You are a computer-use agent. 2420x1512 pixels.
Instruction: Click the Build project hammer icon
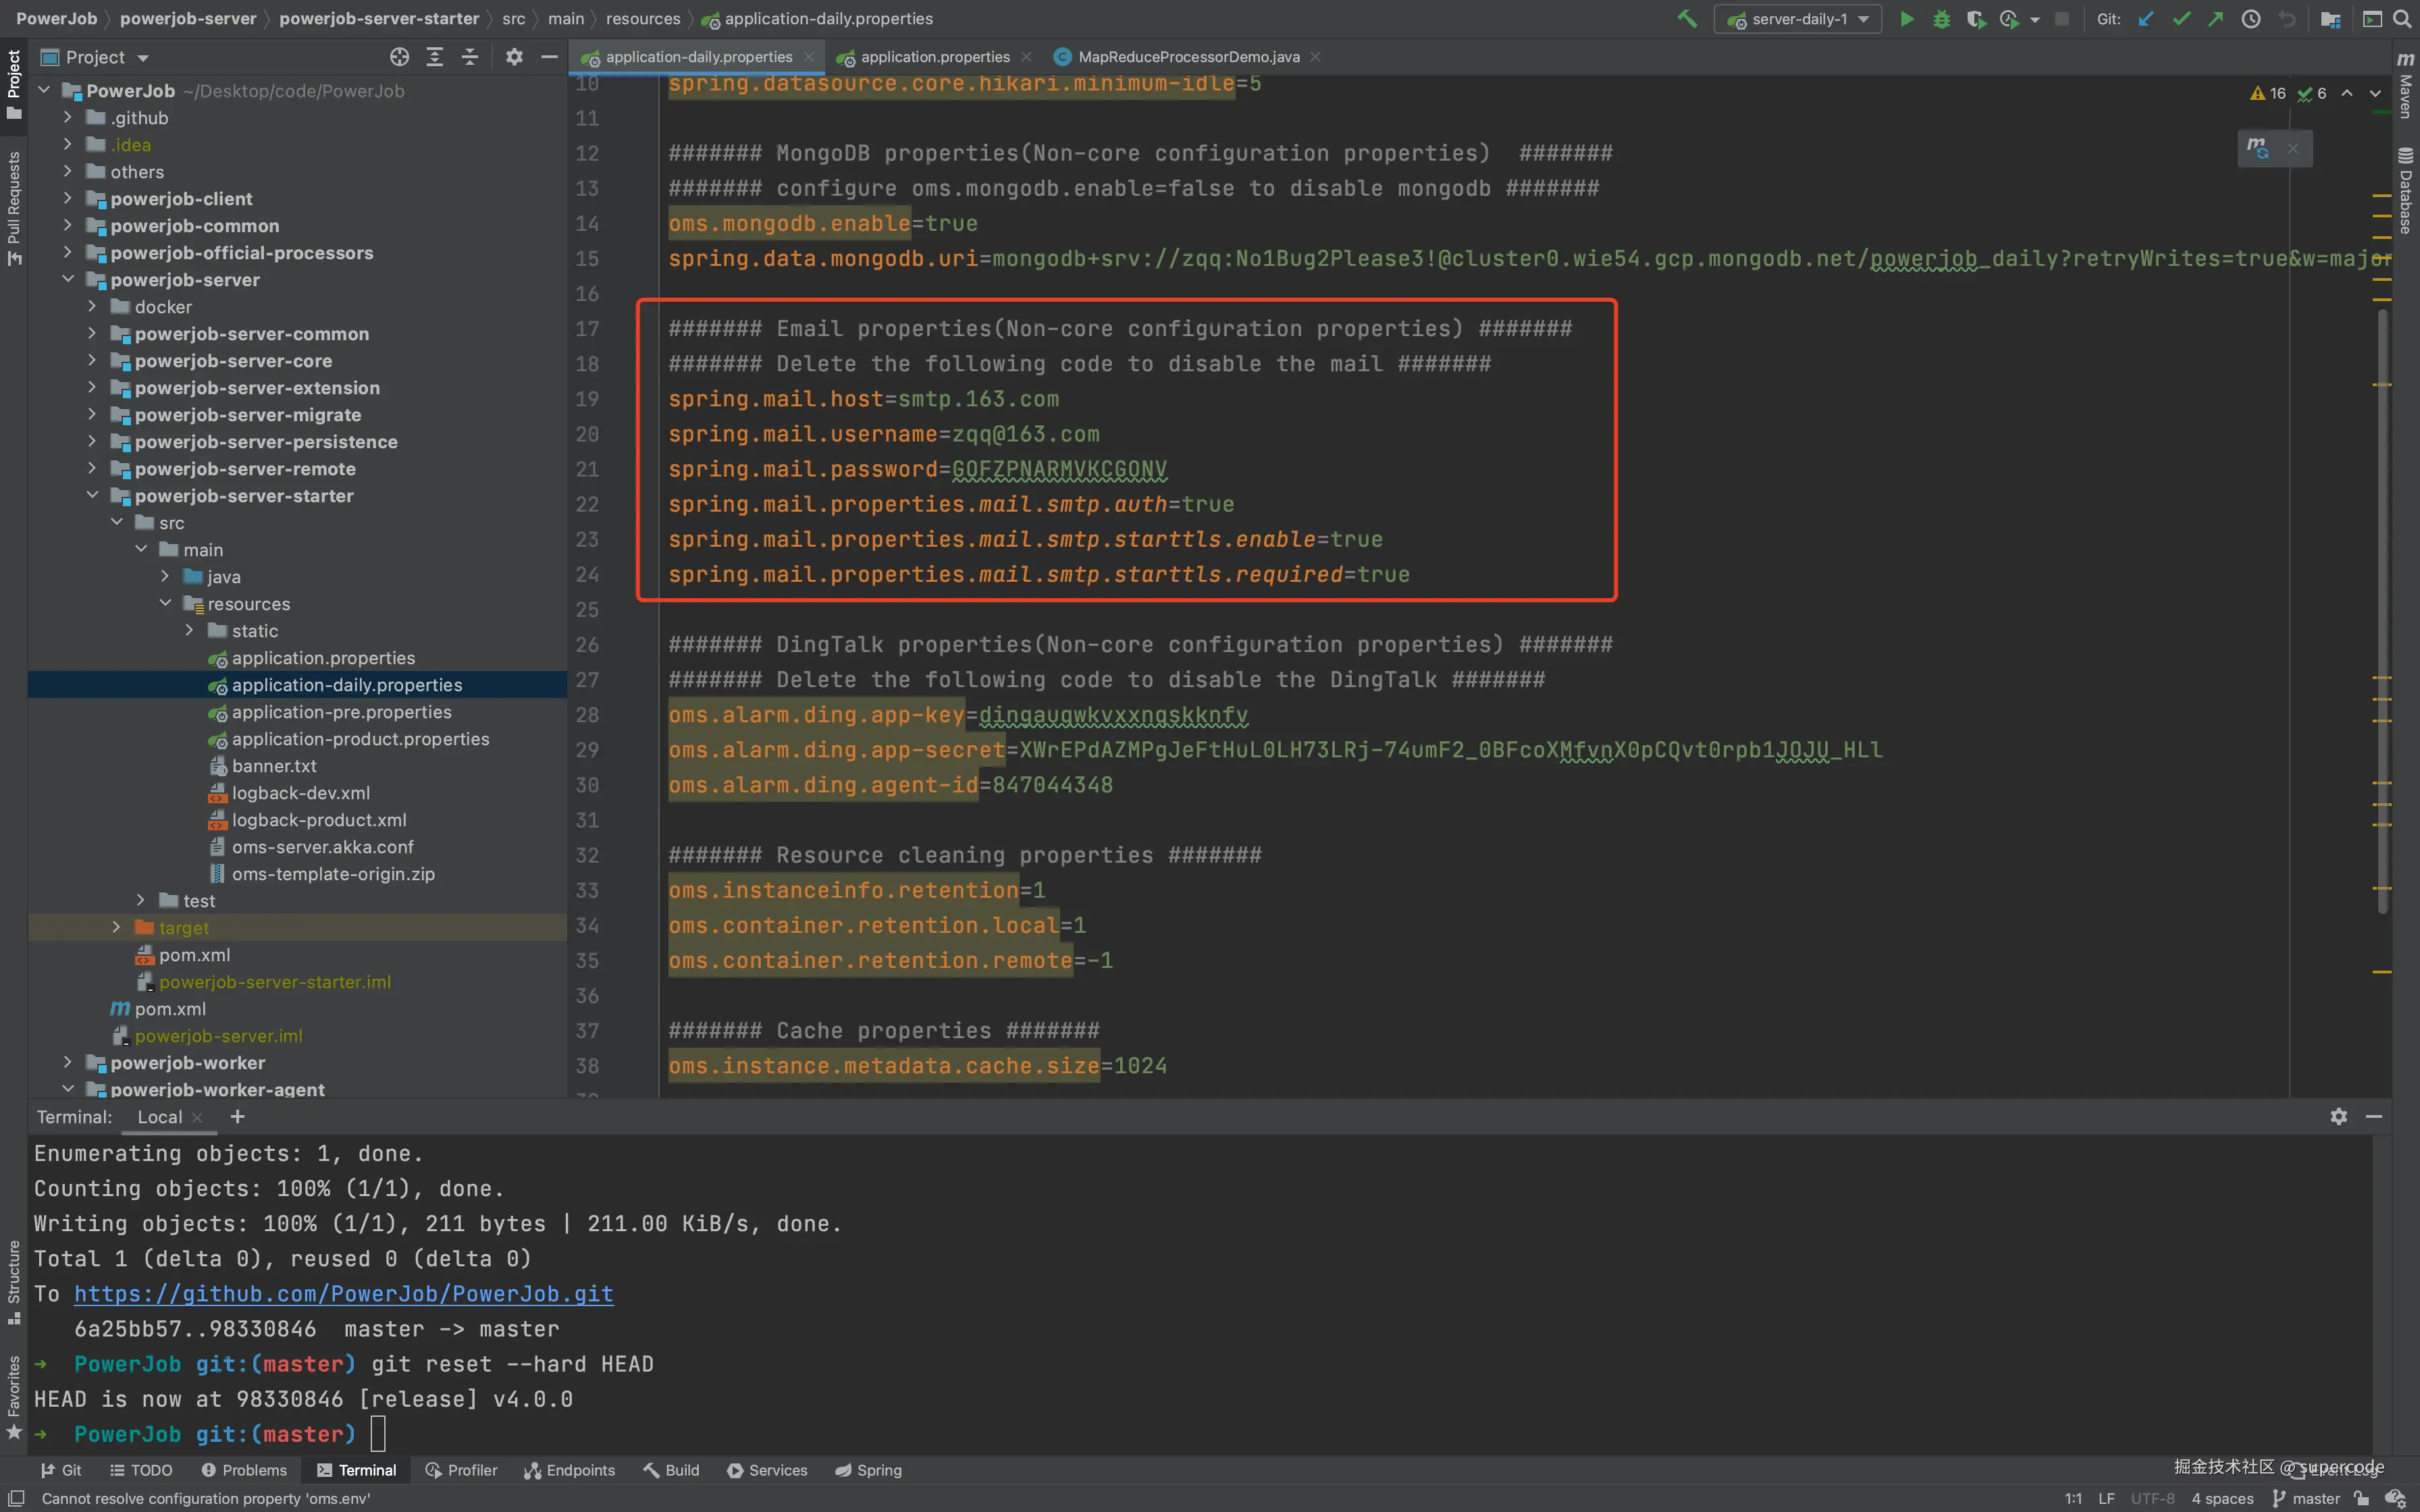(1687, 19)
